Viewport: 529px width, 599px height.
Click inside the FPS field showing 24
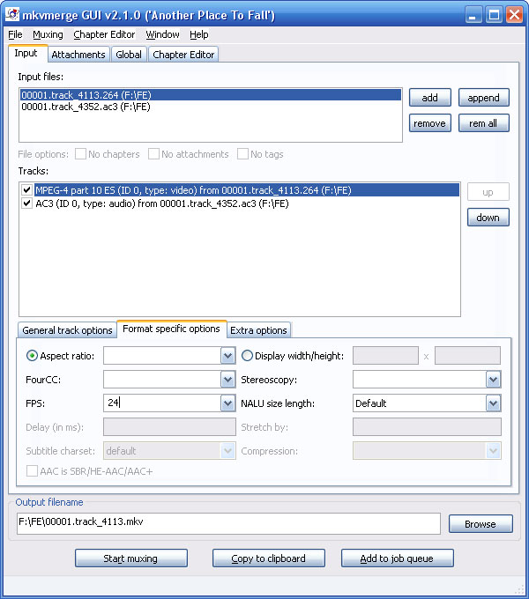162,403
